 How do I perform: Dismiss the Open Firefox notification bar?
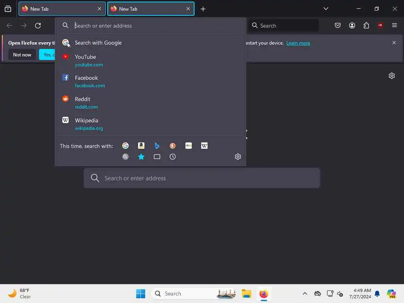[x=394, y=43]
